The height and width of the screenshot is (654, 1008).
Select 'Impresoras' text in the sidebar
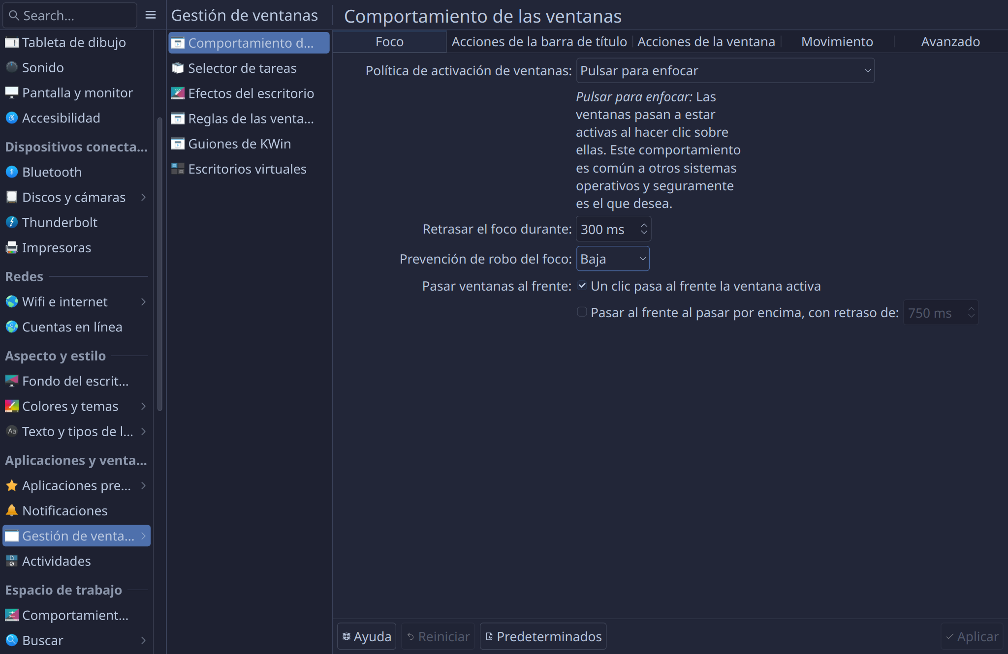(x=57, y=247)
